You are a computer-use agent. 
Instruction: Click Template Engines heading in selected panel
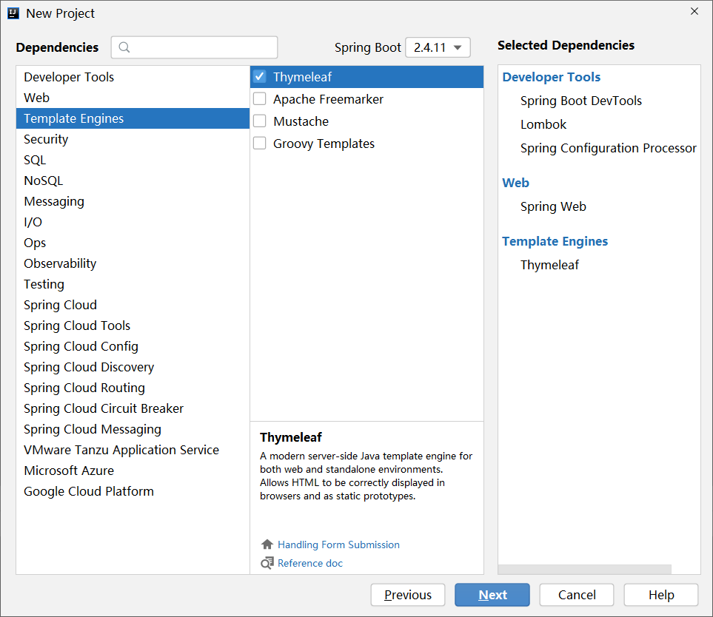[555, 241]
